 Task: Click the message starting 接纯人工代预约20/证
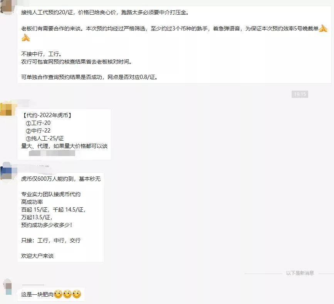coord(174,45)
